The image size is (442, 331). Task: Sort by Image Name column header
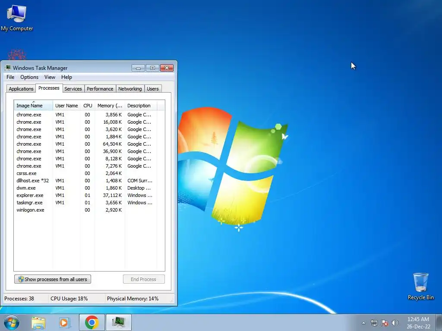click(x=33, y=106)
